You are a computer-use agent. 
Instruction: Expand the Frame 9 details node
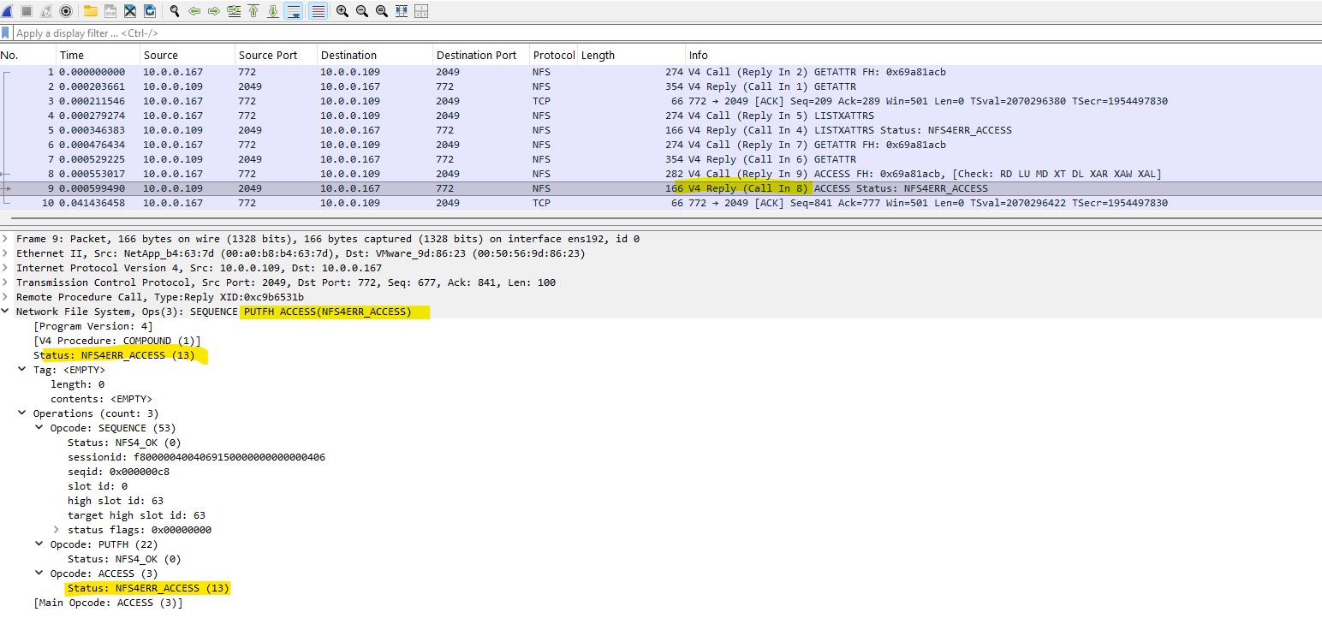[6, 239]
